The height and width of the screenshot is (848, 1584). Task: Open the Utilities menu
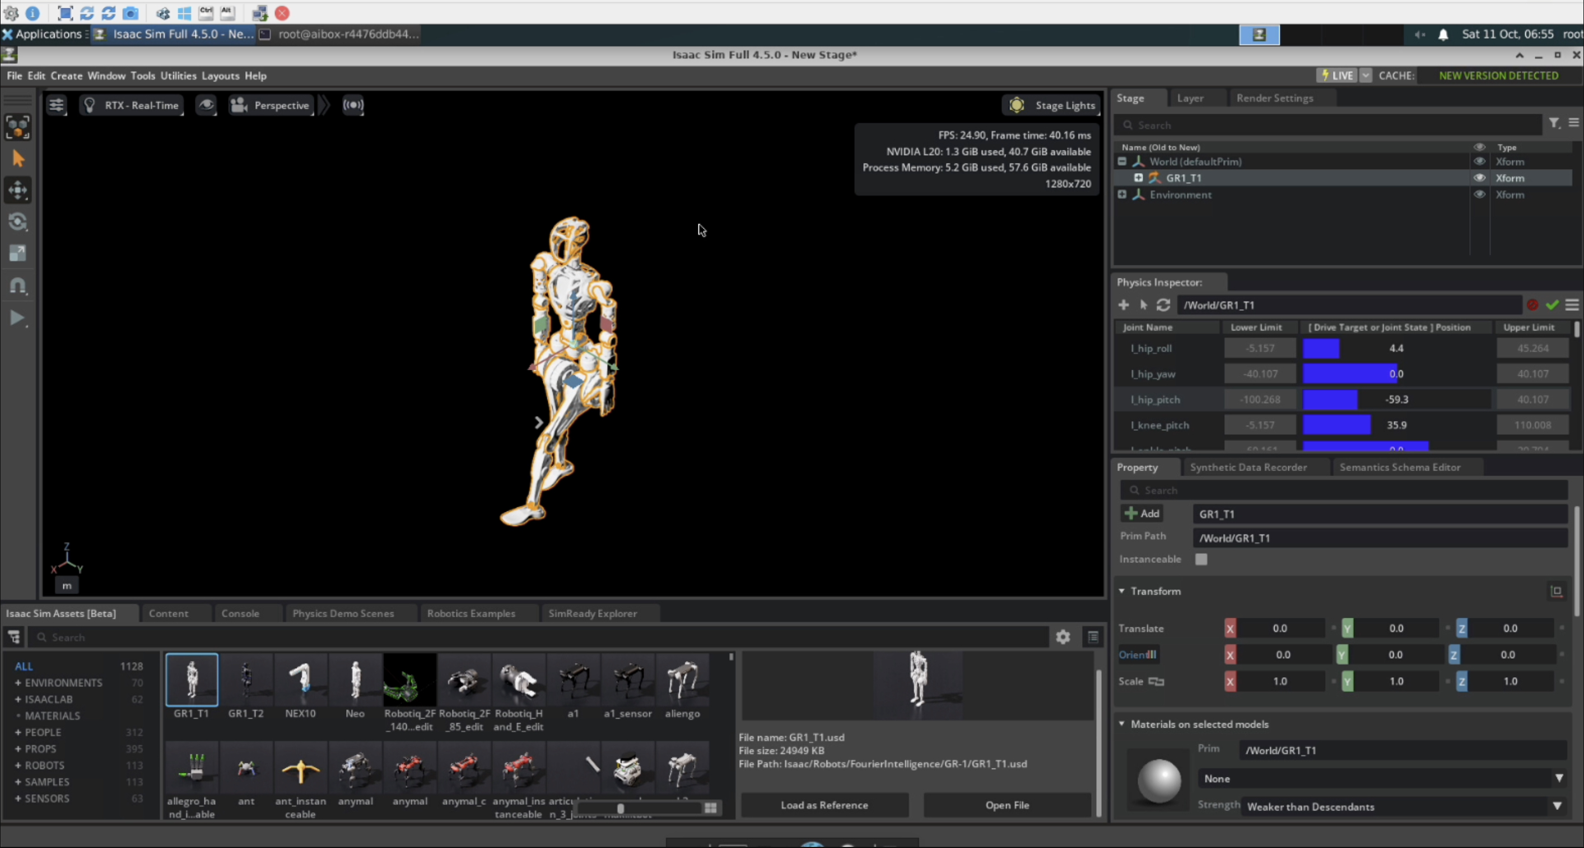pyautogui.click(x=178, y=76)
